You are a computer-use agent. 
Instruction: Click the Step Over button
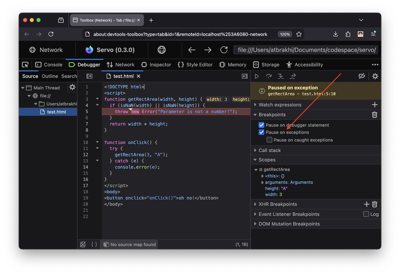[269, 76]
